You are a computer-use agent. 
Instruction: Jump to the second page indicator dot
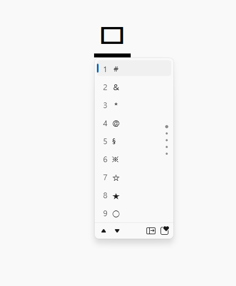click(167, 133)
